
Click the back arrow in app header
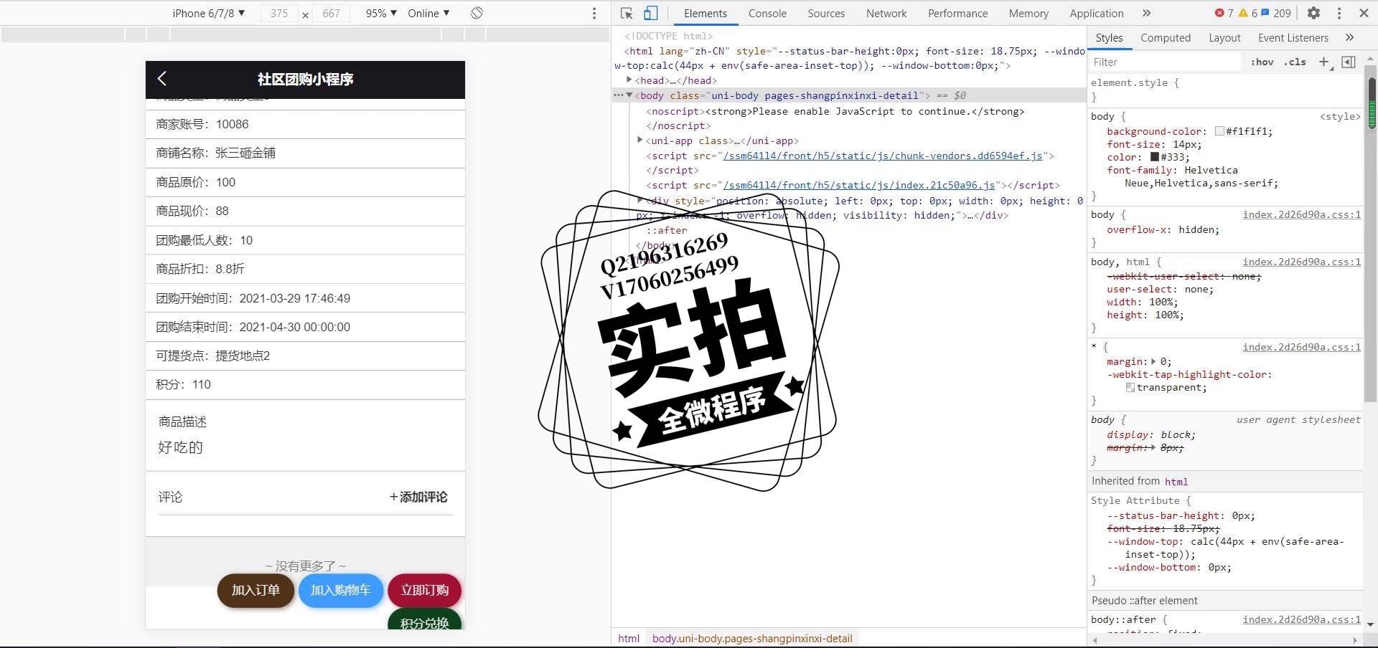tap(161, 79)
